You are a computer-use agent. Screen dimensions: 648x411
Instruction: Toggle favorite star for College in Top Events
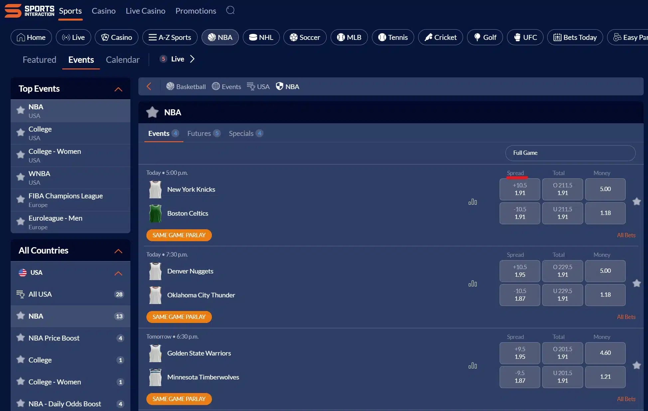(21, 133)
